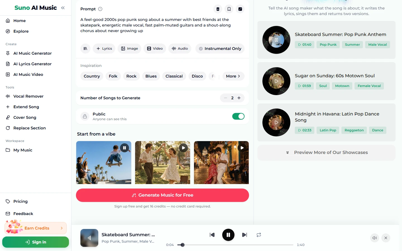402x251 pixels.
Task: Play the Midnight in Havana vinyl
Action: tap(276, 122)
